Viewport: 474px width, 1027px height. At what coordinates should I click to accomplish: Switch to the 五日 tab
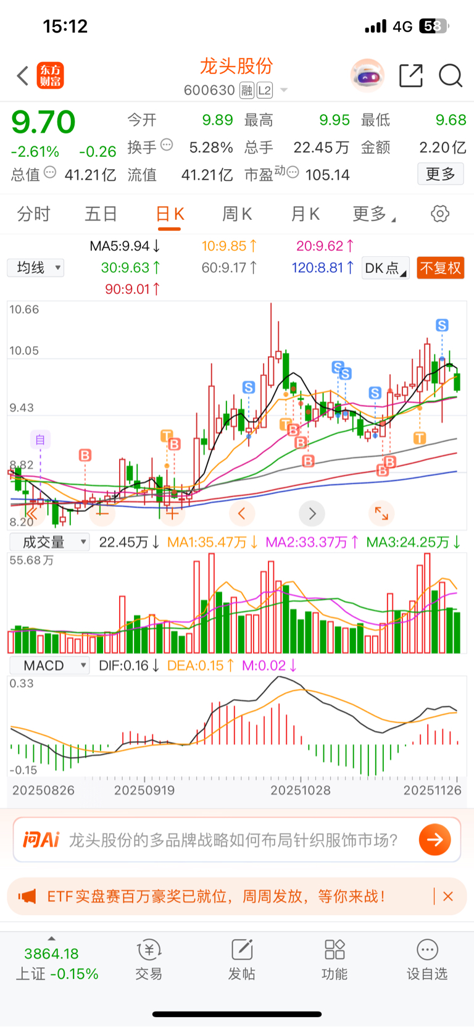click(101, 214)
